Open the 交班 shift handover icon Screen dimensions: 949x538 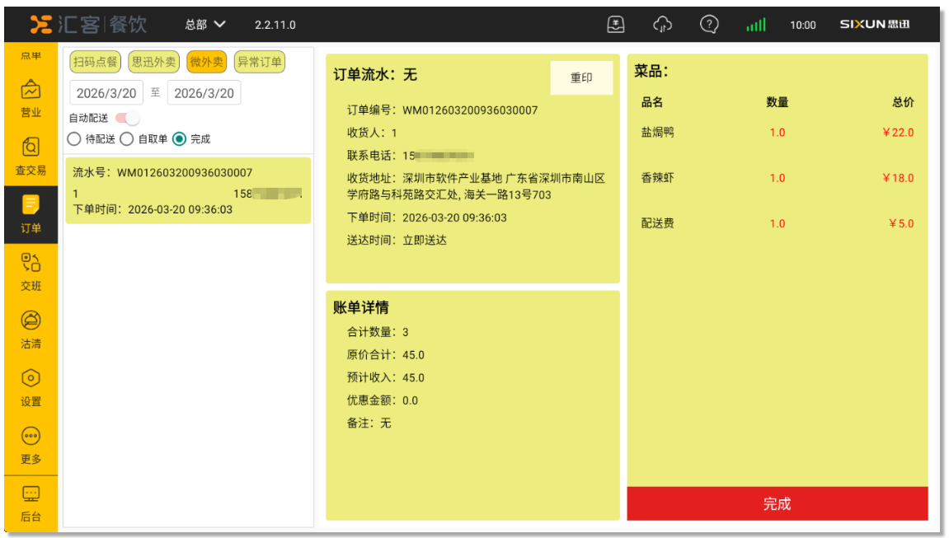pos(31,271)
